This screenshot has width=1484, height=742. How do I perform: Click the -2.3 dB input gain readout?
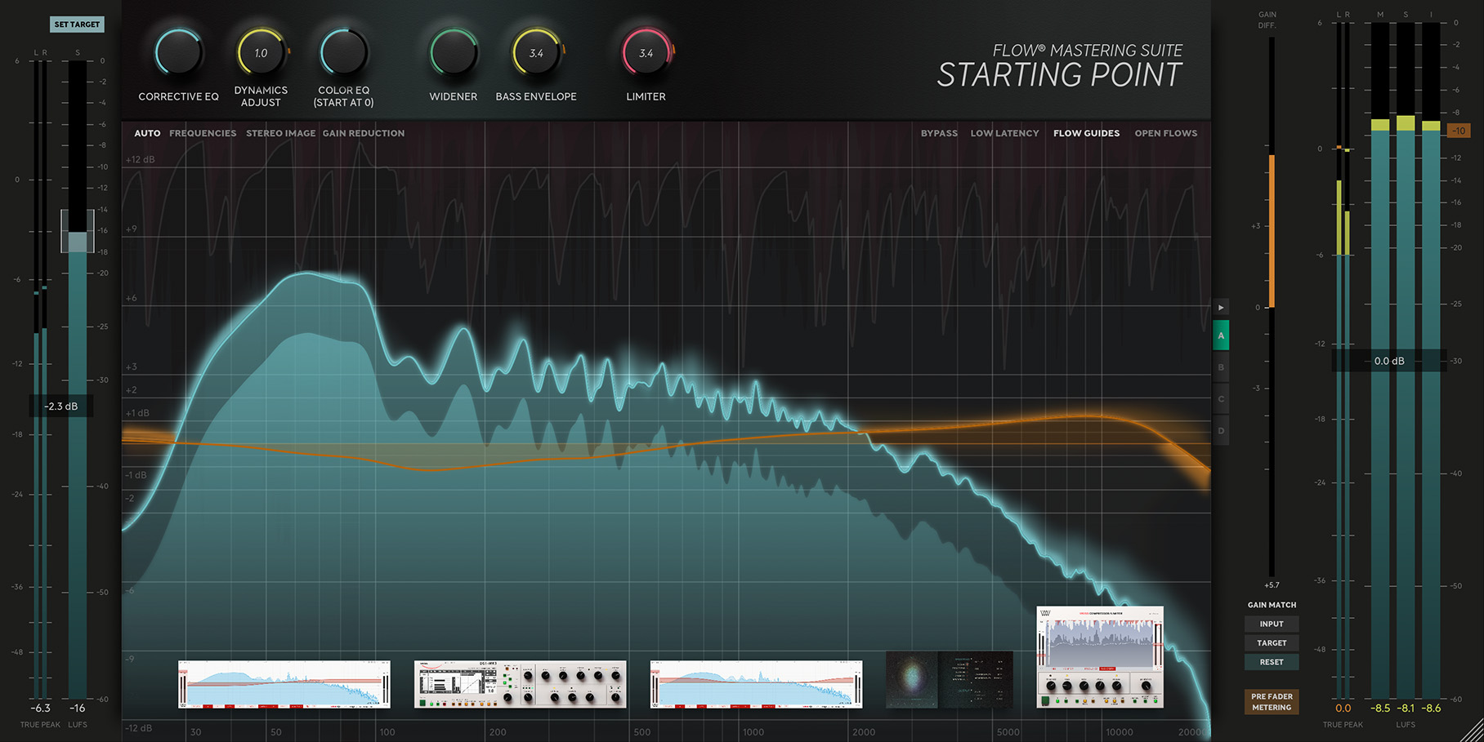click(x=61, y=406)
